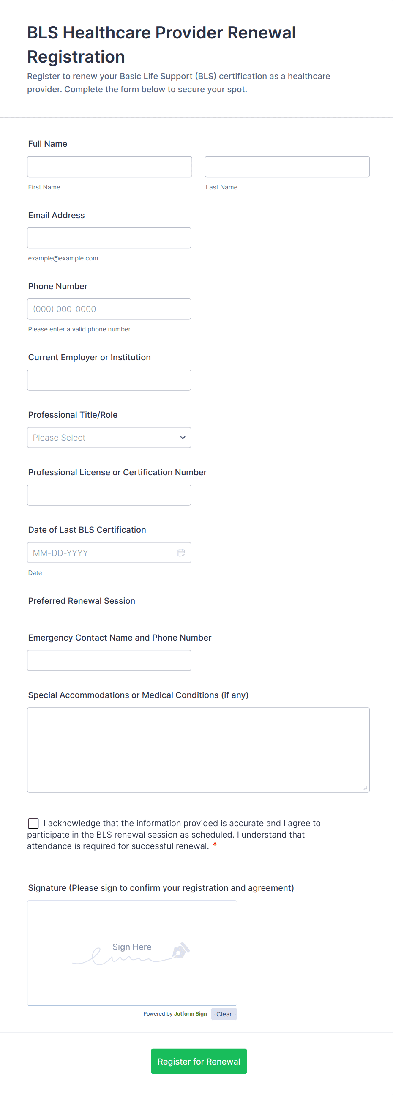This screenshot has height=1095, width=393.
Task: Check the acknowledgment agreement checkbox
Action: (x=33, y=824)
